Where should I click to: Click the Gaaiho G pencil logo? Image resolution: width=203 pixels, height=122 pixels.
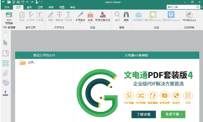coord(97,93)
